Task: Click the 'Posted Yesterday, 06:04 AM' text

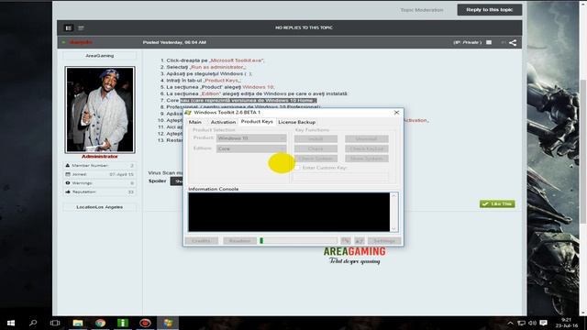Action: 174,43
